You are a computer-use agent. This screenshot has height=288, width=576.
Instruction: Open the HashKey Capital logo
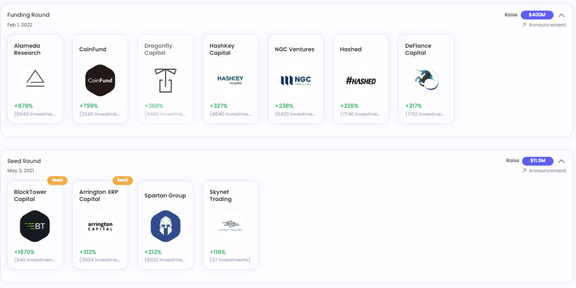click(230, 81)
